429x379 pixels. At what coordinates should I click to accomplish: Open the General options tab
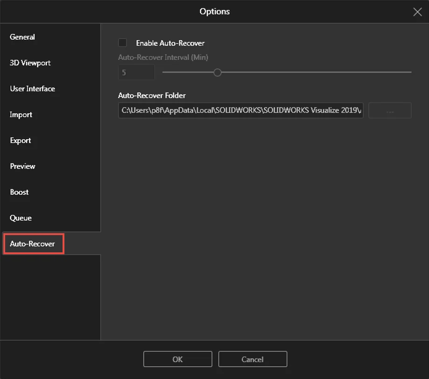coord(22,37)
